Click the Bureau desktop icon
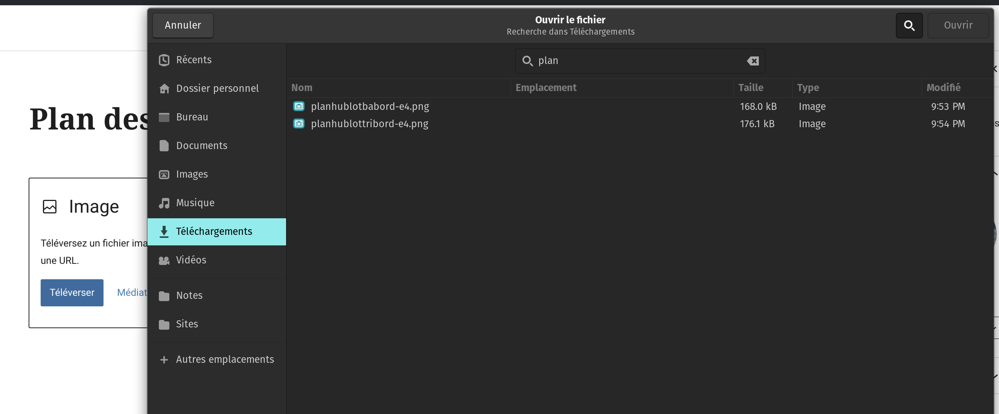 coord(164,117)
